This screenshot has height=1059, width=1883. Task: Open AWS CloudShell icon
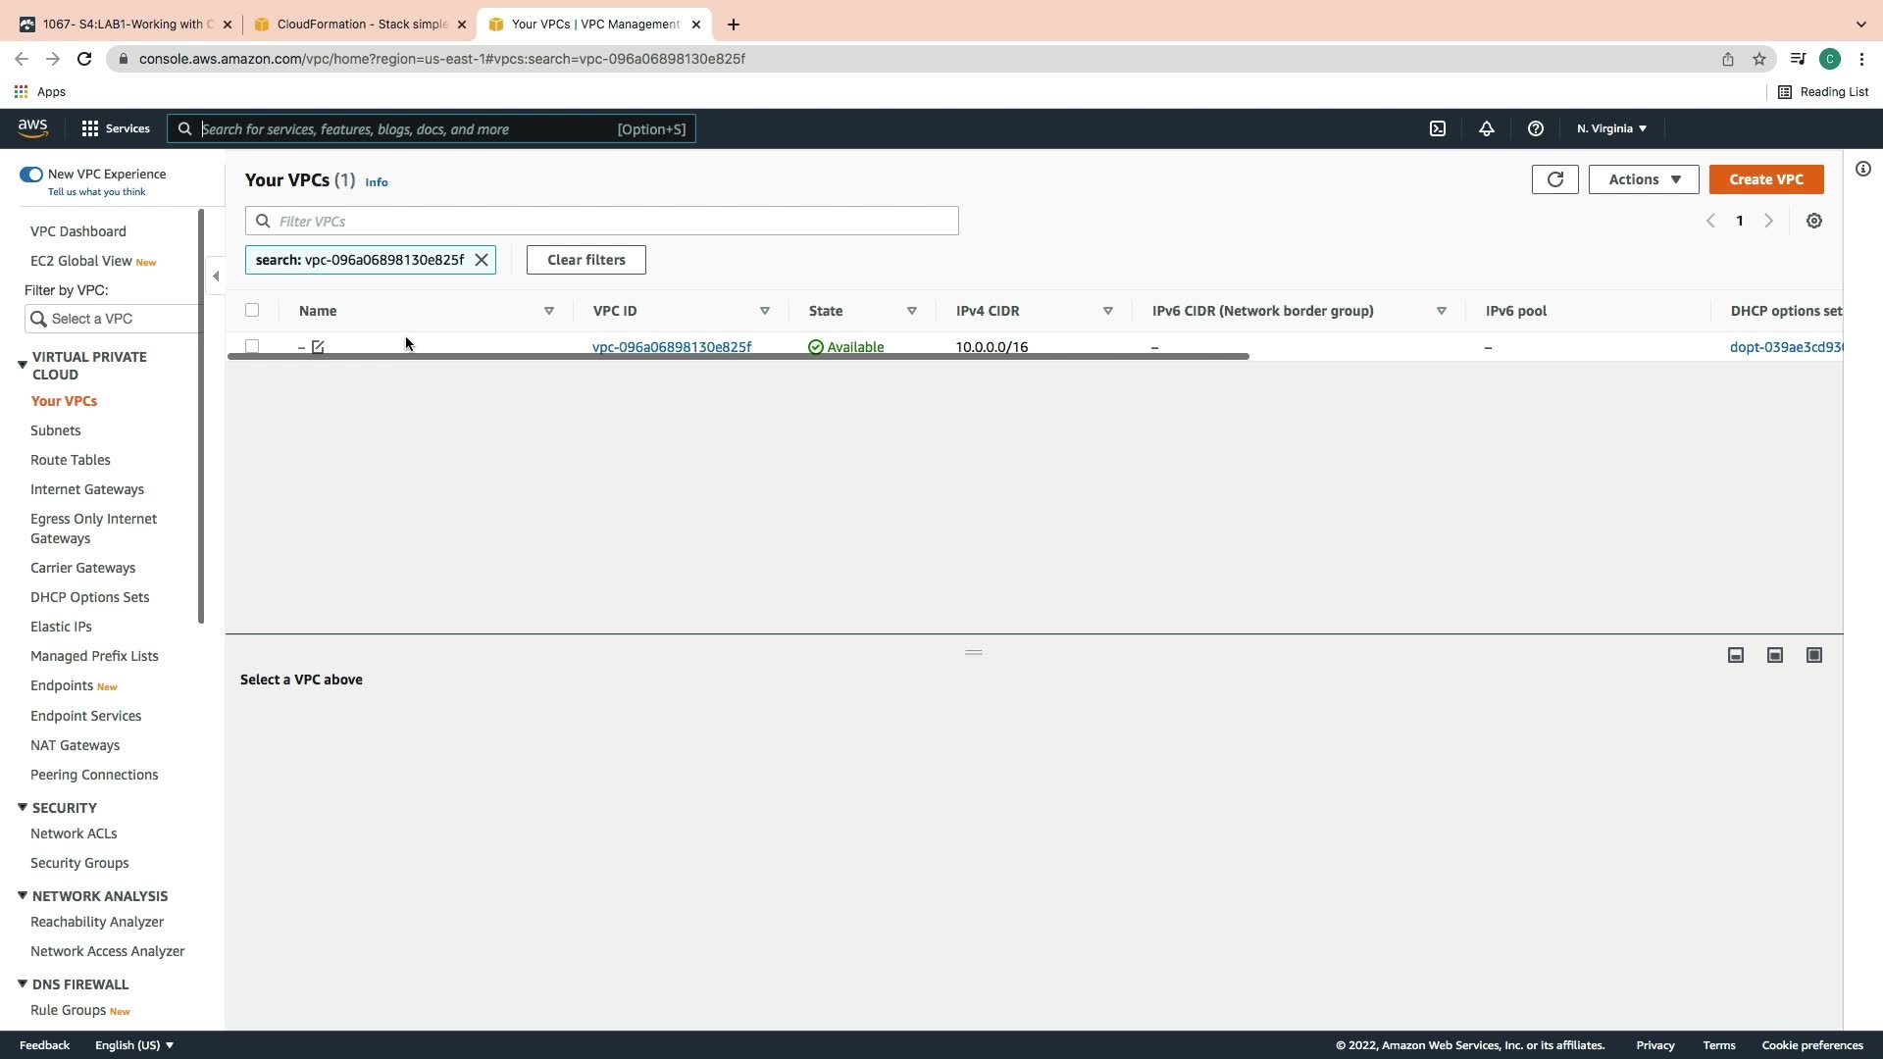click(1438, 128)
